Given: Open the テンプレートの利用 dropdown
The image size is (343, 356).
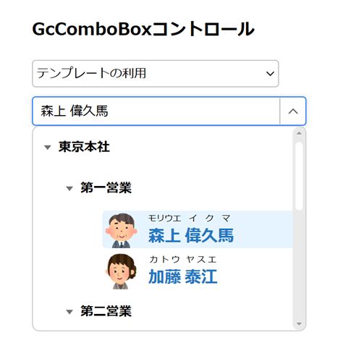Looking at the screenshot, I should (156, 74).
